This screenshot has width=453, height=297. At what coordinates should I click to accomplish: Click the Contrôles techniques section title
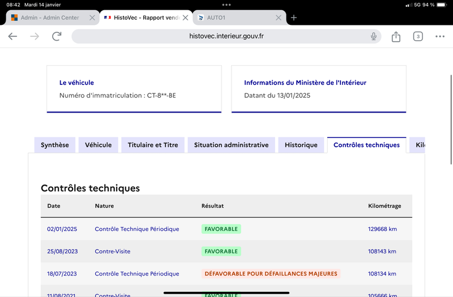pyautogui.click(x=90, y=188)
